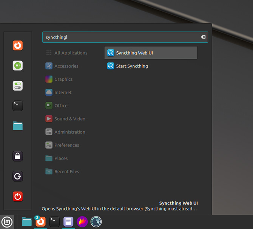This screenshot has height=229, width=253.
Task: Launch Software Manager from favorites sidebar
Action: pyautogui.click(x=18, y=66)
